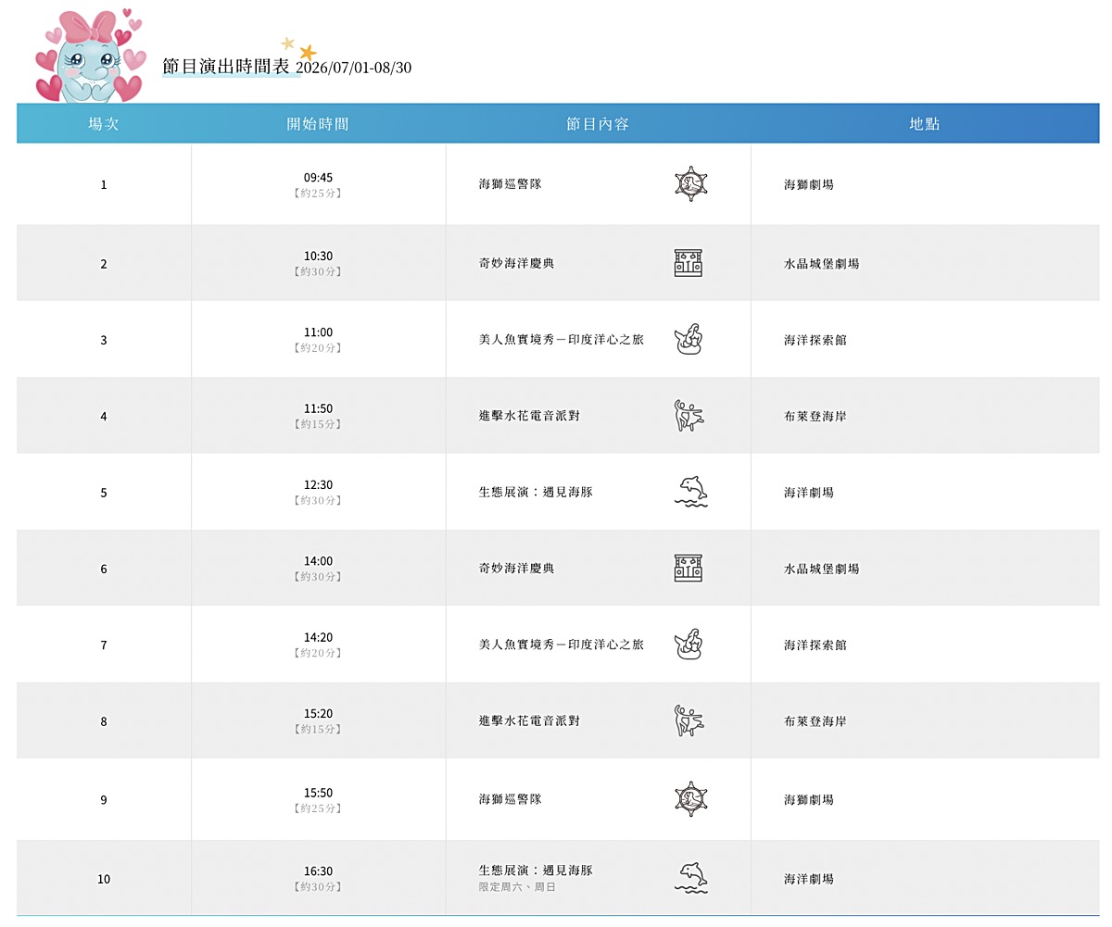Click session number 10
The height and width of the screenshot is (927, 1112).
point(104,879)
